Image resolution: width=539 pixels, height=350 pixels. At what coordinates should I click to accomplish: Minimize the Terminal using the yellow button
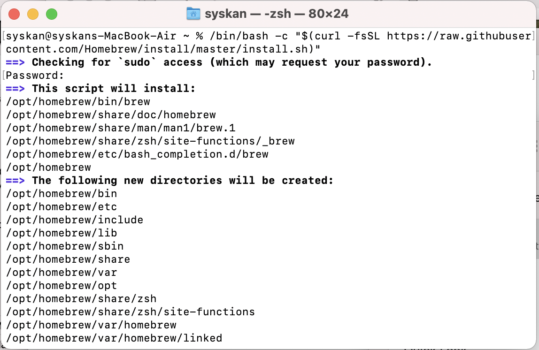pyautogui.click(x=33, y=14)
